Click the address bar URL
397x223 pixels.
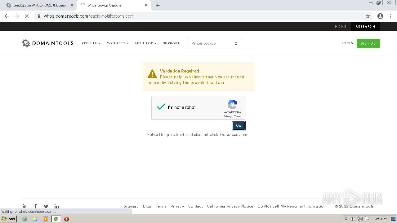coord(89,16)
